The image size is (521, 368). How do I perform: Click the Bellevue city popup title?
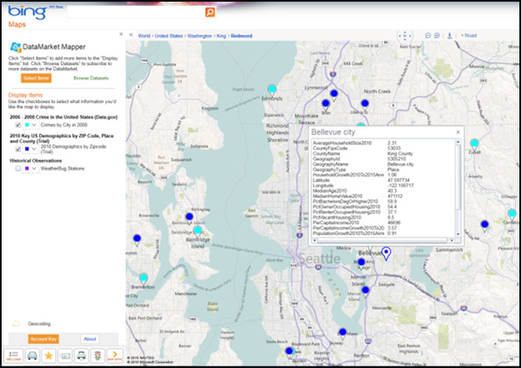coord(333,132)
